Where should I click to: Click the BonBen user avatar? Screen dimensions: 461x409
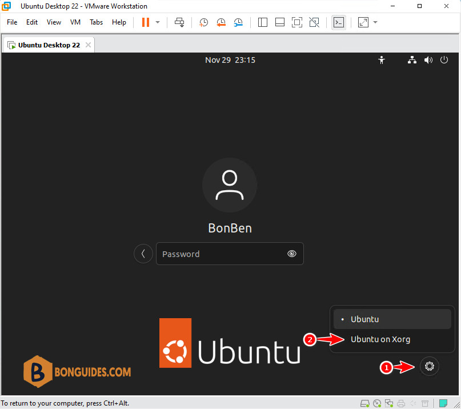coord(230,185)
